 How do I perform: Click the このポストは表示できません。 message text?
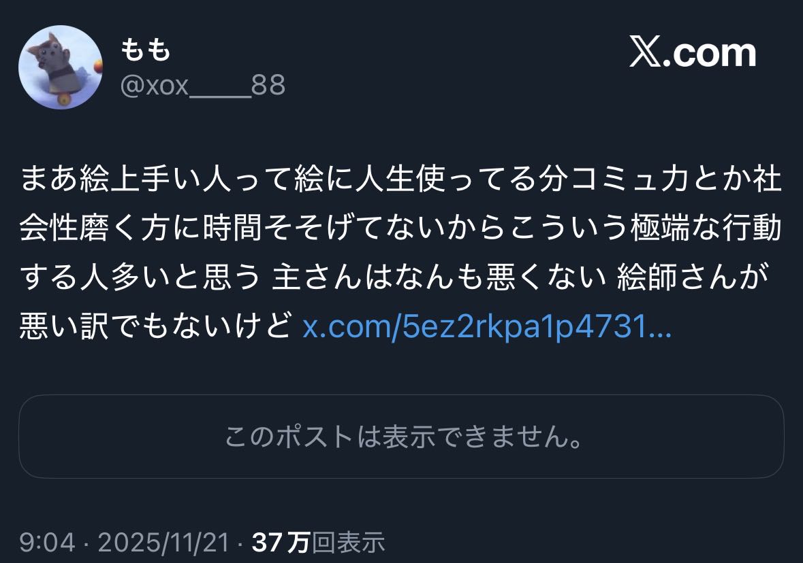(x=404, y=437)
